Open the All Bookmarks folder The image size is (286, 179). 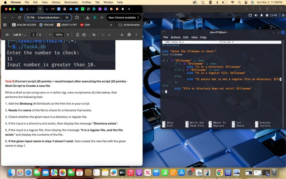(x=129, y=25)
